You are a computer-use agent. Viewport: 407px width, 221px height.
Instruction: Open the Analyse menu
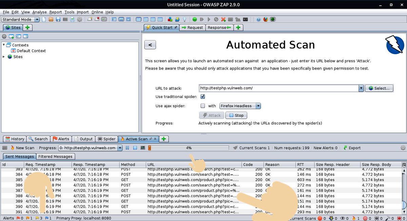click(40, 12)
